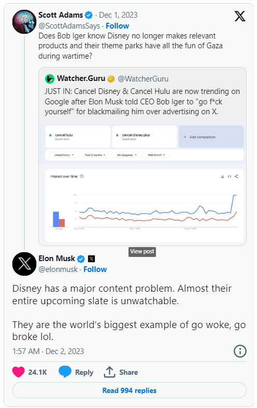
Task: Click the share icon on trends chart
Action: 236,176
